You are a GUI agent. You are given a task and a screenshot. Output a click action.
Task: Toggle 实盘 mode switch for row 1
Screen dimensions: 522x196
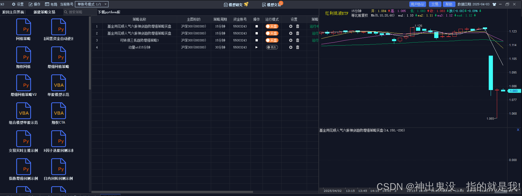tap(272, 26)
